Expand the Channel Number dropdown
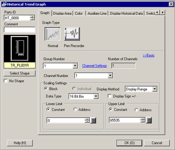175x150 pixels. [x=110, y=76]
